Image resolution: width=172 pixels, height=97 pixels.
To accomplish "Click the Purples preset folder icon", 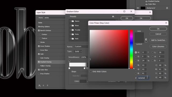I will (73, 30).
